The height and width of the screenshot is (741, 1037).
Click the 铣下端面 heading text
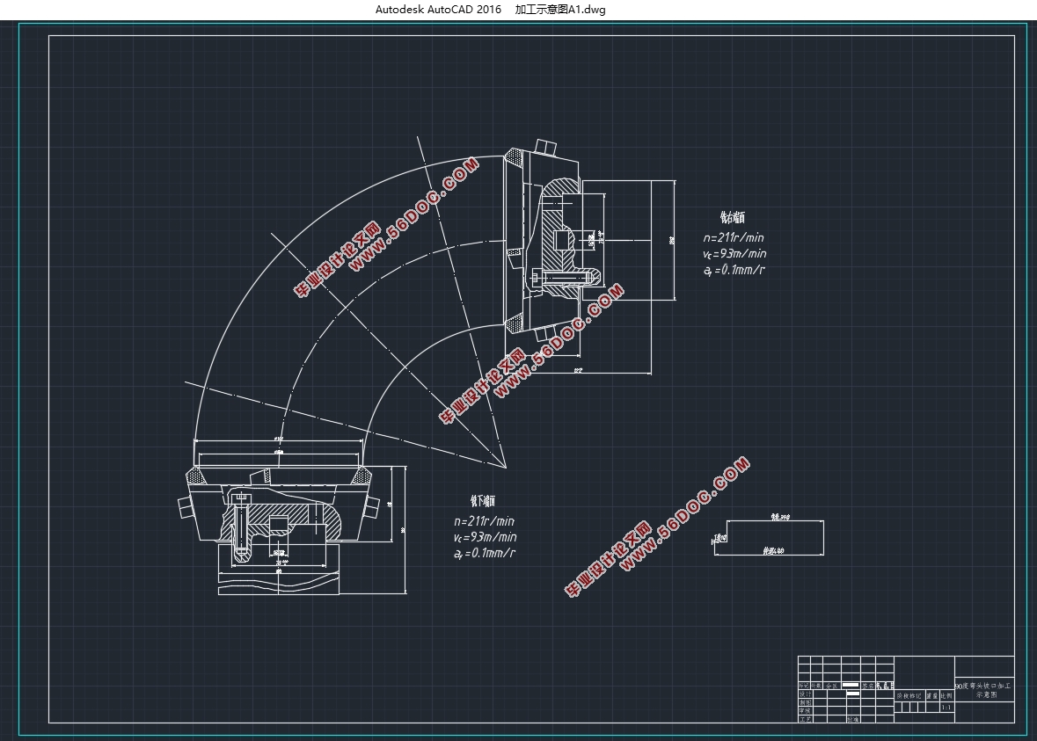(x=484, y=501)
